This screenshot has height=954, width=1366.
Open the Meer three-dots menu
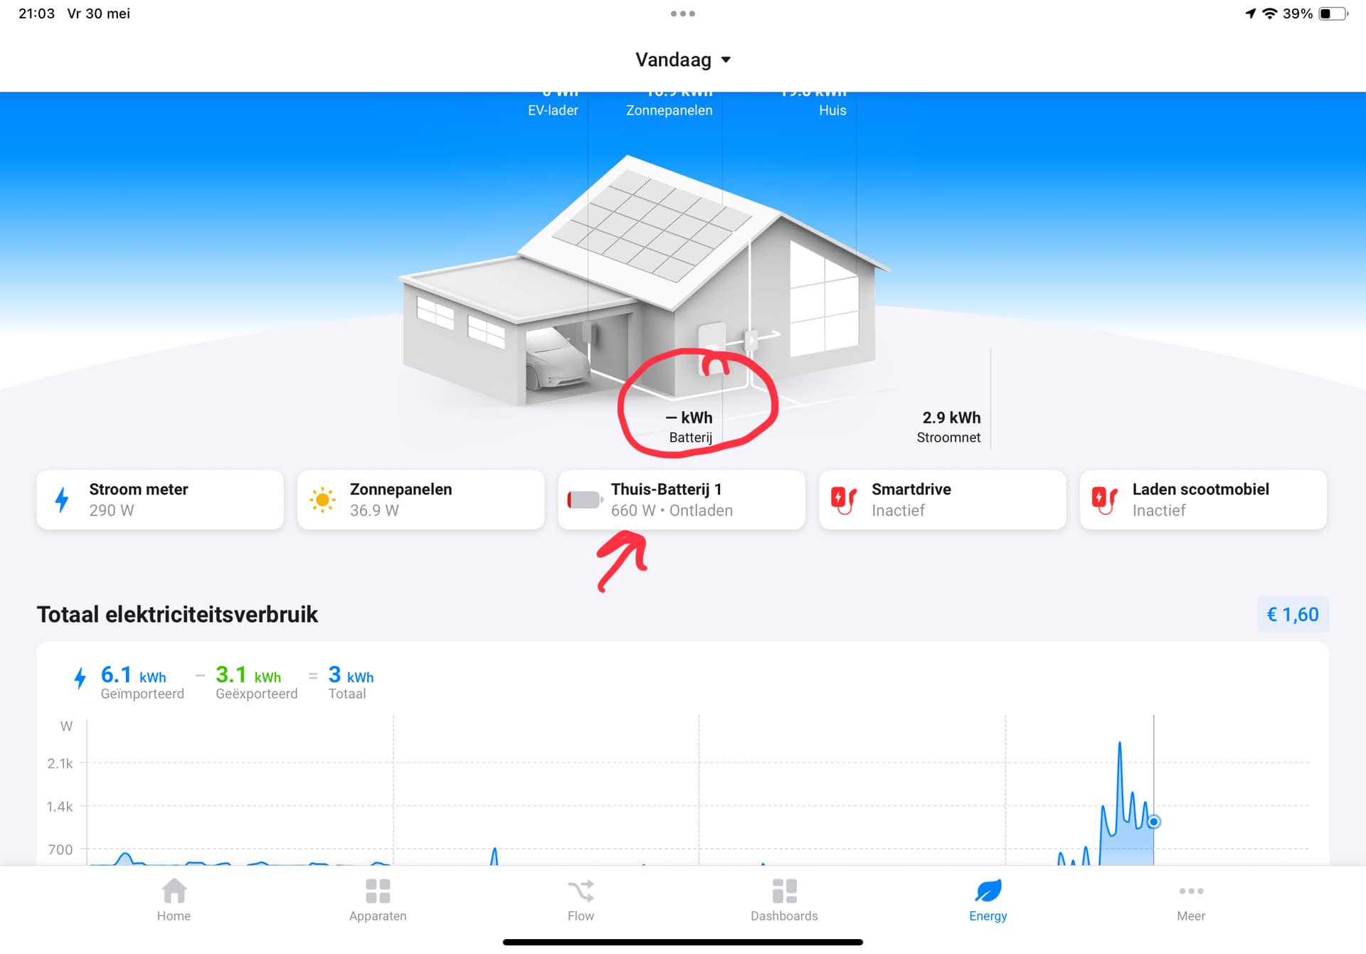tap(1190, 890)
